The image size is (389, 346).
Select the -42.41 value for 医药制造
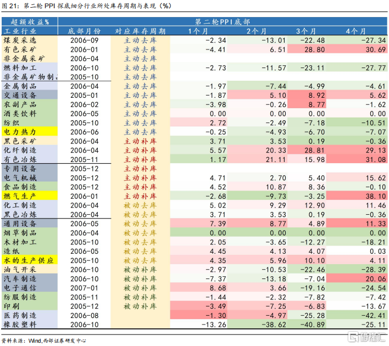coord(374,315)
